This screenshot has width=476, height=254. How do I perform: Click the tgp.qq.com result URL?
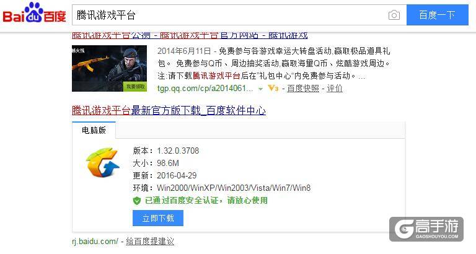click(x=205, y=89)
